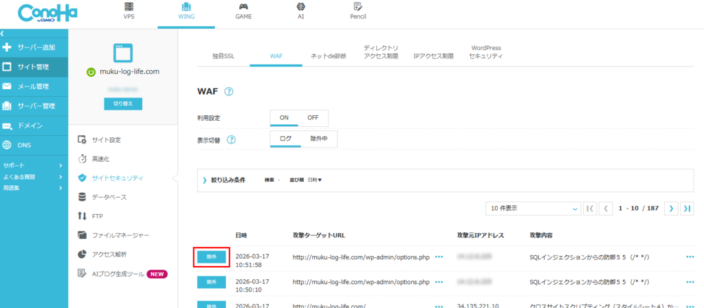704x308 pixels.
Task: Click the 切り替え button under site name
Action: (123, 104)
